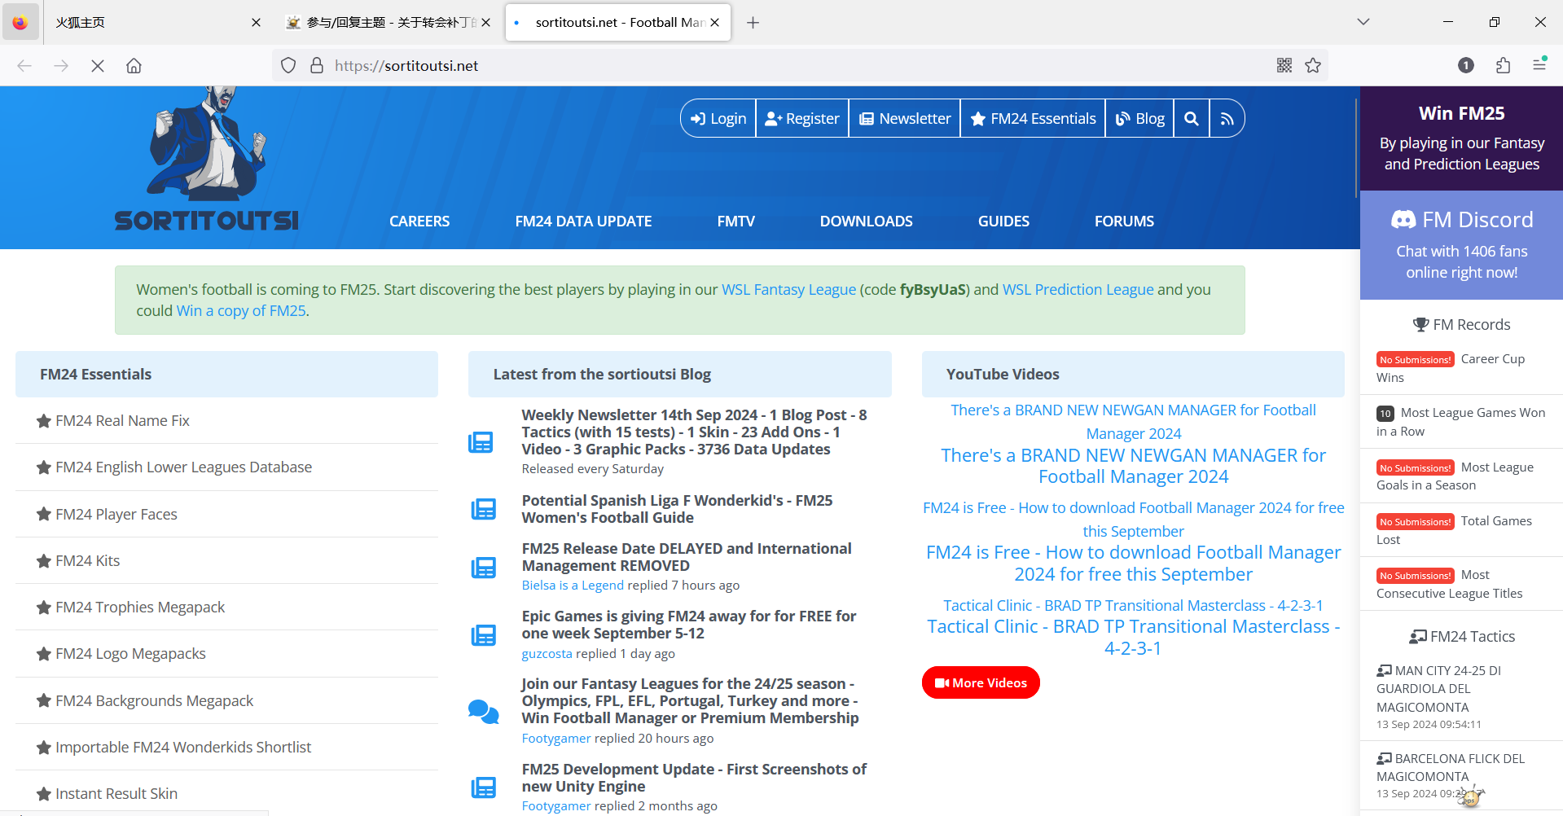1563x816 pixels.
Task: Click newspaper icon beside FM25 Development Update
Action: pos(483,787)
